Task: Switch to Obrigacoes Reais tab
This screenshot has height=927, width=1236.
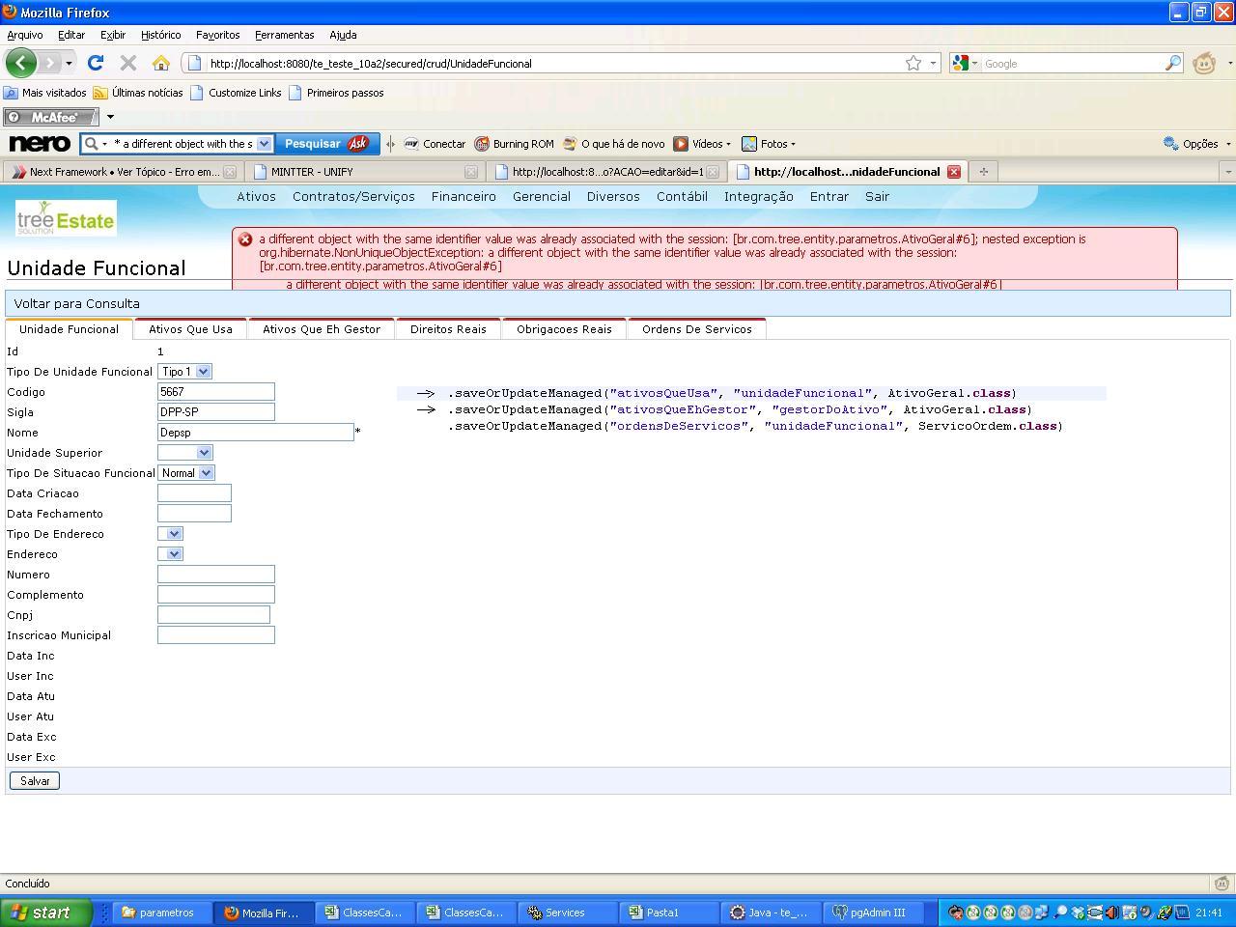Action: pos(564,329)
